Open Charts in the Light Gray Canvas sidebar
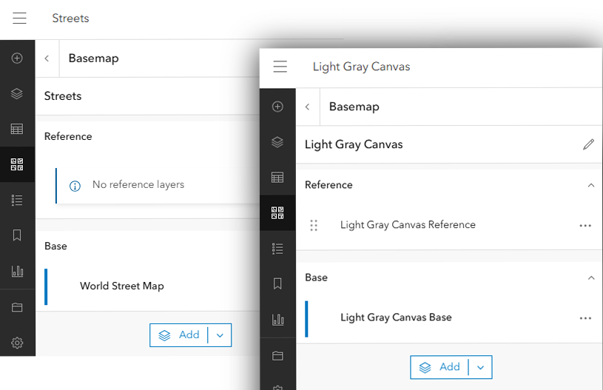603x390 pixels. (x=277, y=320)
